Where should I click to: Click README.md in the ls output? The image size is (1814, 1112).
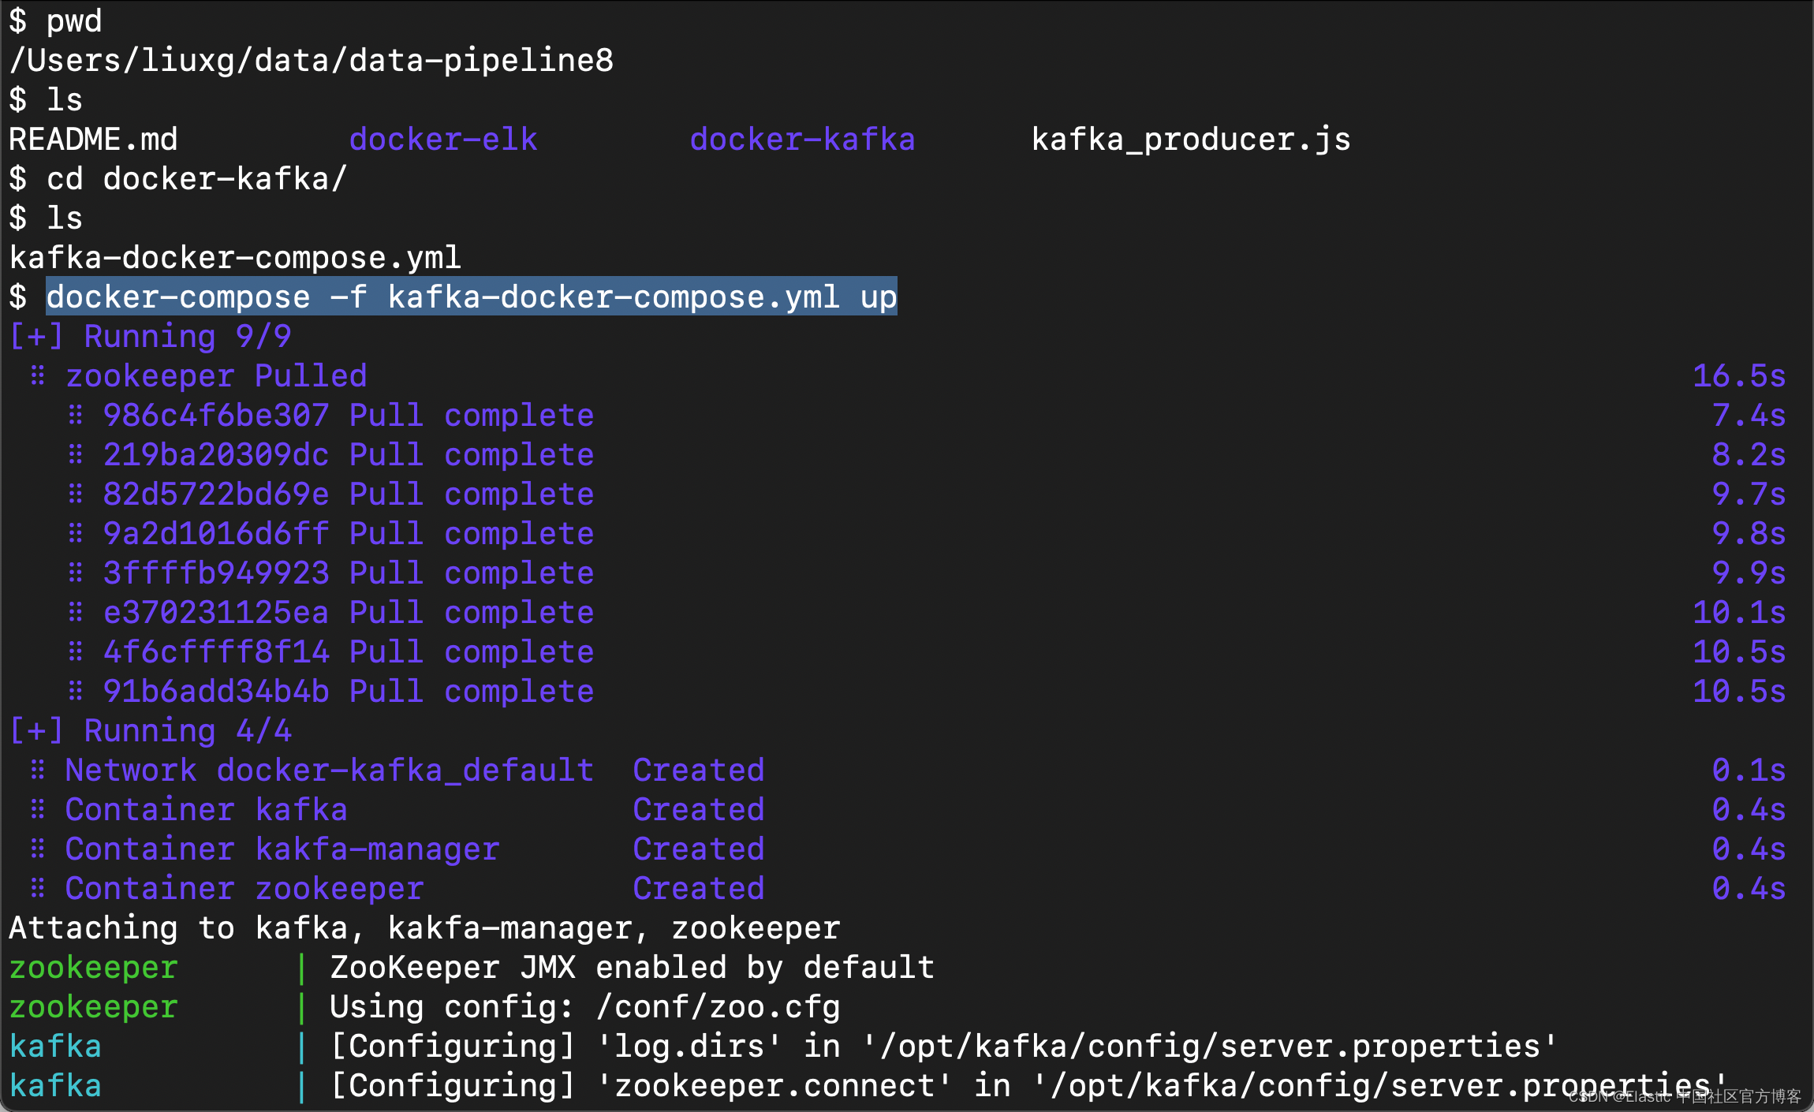[x=93, y=140]
